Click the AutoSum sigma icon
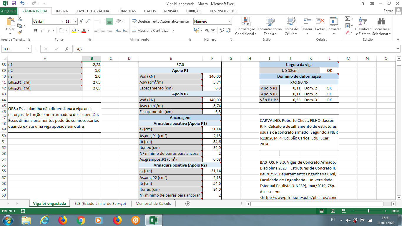 347,19
